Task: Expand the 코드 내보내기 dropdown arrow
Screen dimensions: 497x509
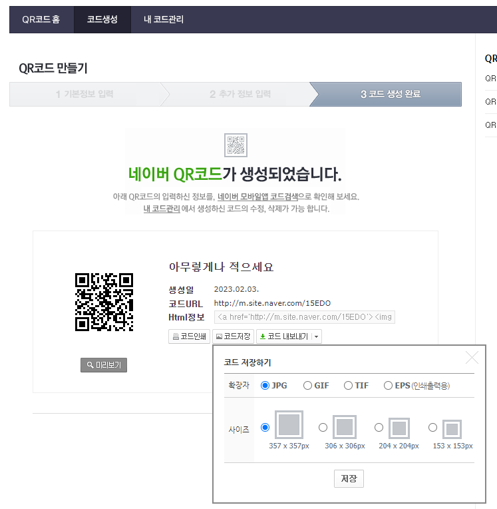Action: coord(317,336)
